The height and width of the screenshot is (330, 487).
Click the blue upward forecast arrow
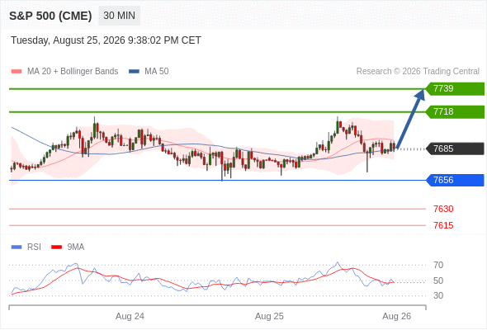coord(410,119)
